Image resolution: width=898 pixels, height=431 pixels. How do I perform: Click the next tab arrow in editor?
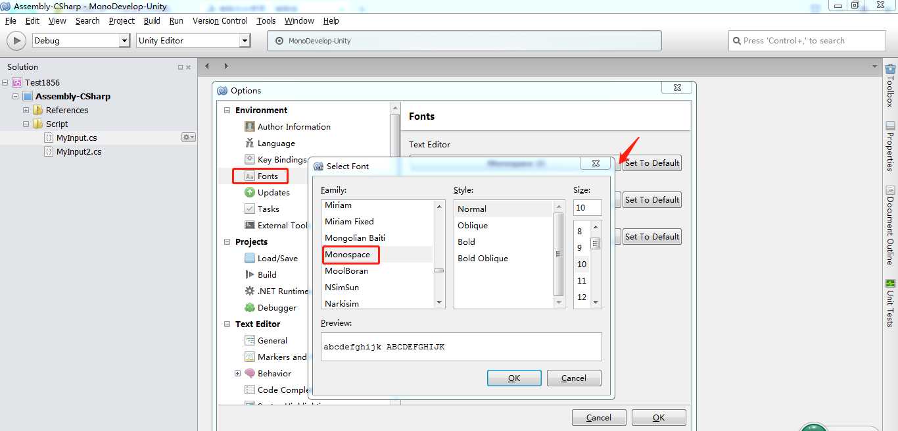226,66
